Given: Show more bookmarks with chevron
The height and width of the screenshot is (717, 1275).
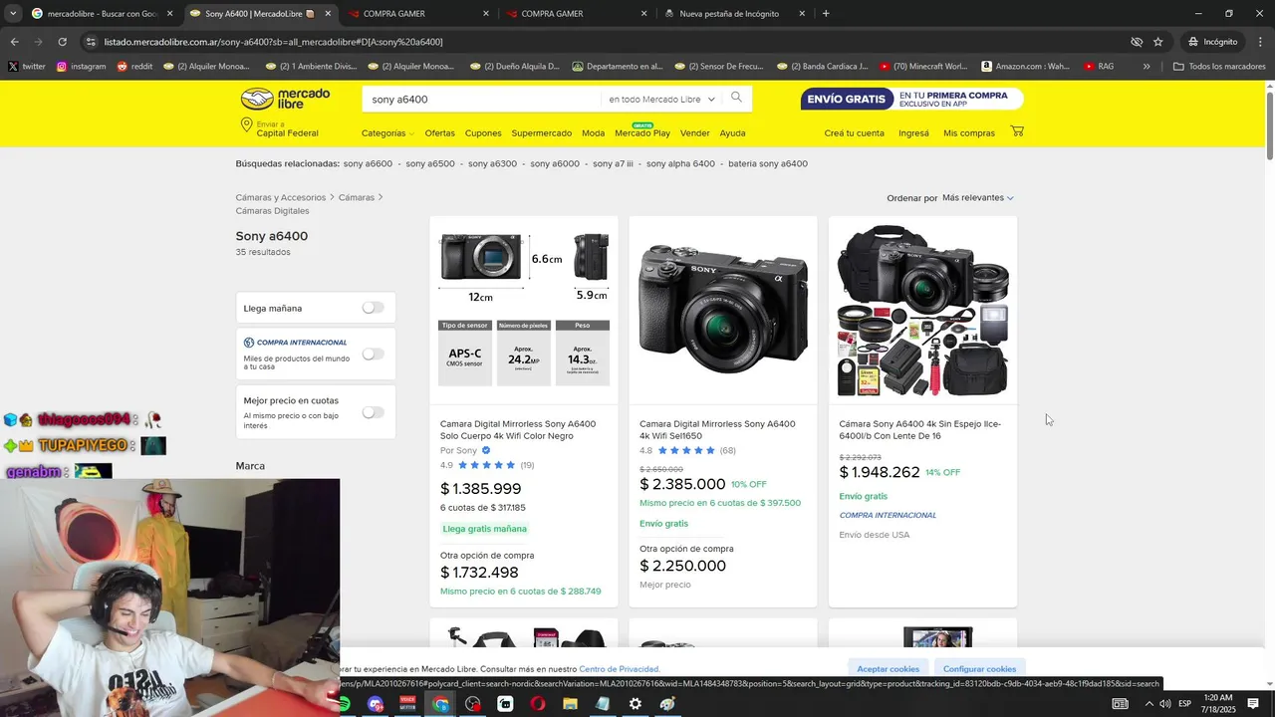Looking at the screenshot, I should point(1147,67).
